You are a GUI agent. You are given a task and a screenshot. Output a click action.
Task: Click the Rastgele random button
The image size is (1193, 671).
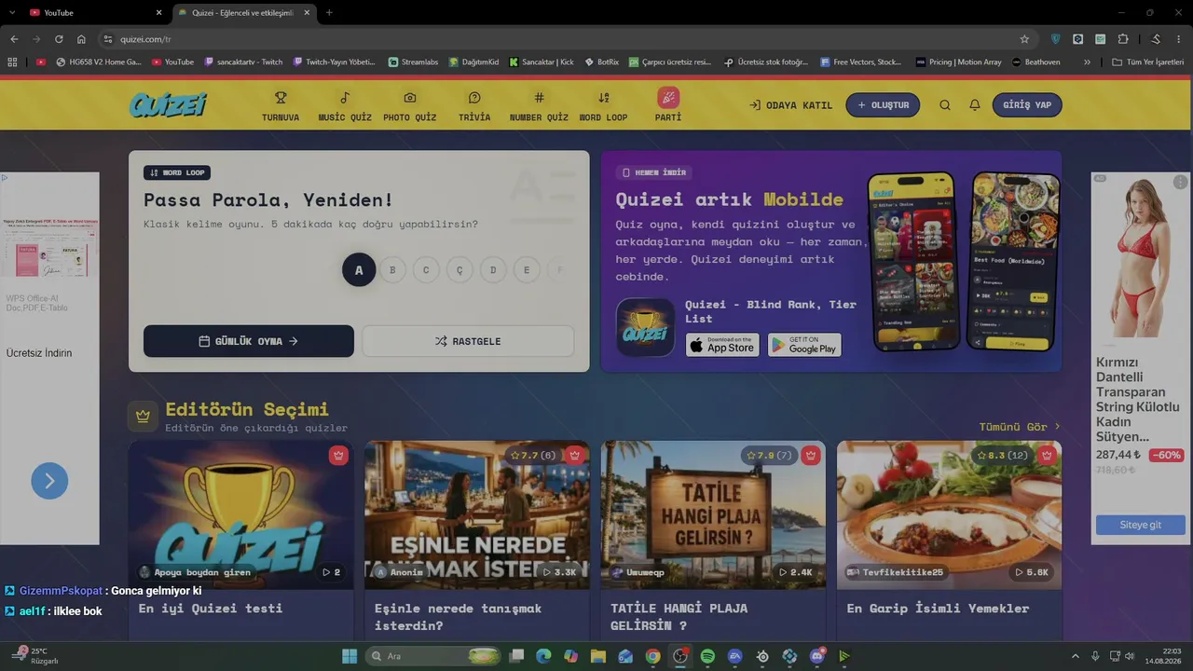click(468, 341)
